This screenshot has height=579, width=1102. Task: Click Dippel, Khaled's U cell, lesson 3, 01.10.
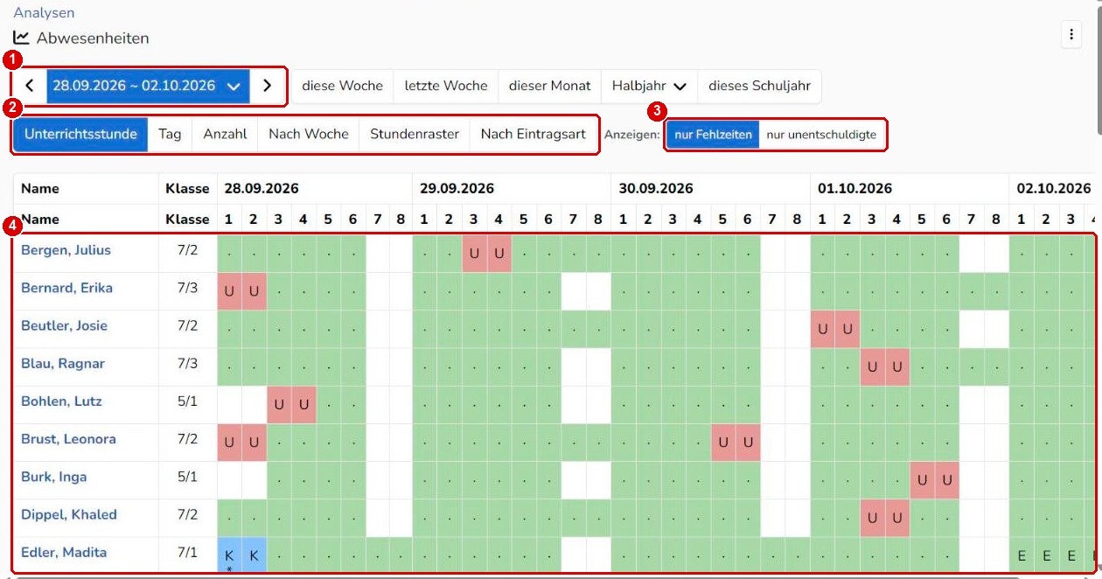pos(872,518)
